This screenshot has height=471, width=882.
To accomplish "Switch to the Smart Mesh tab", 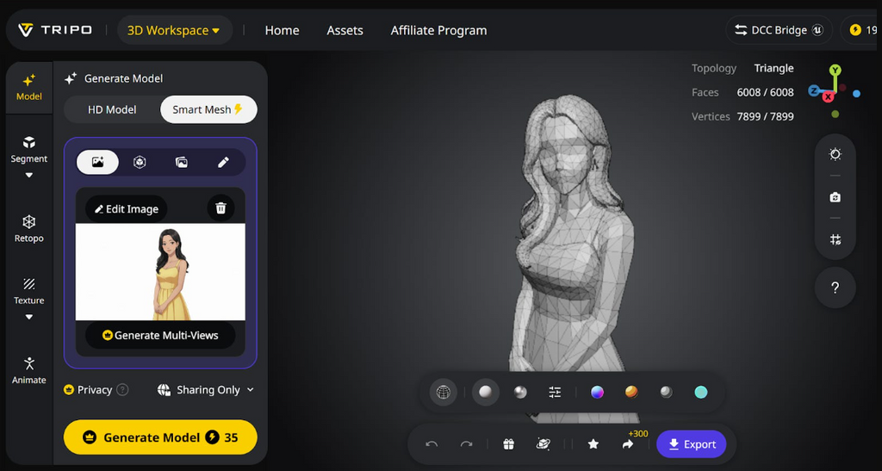I will [208, 109].
